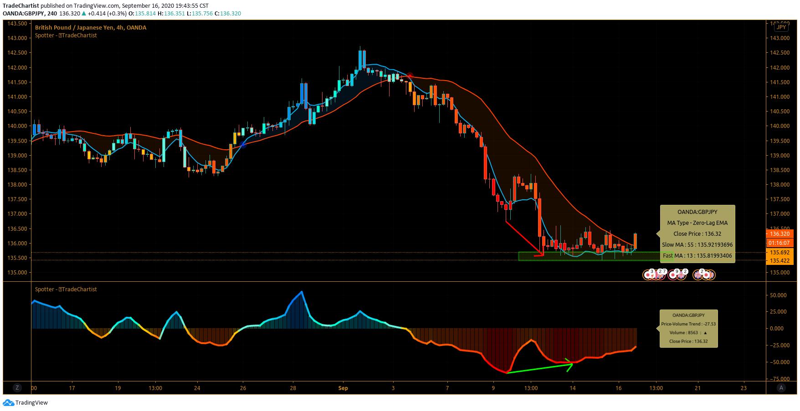The height and width of the screenshot is (411, 800).
Task: Click the candle countdown label 01:16:07
Action: coord(779,243)
